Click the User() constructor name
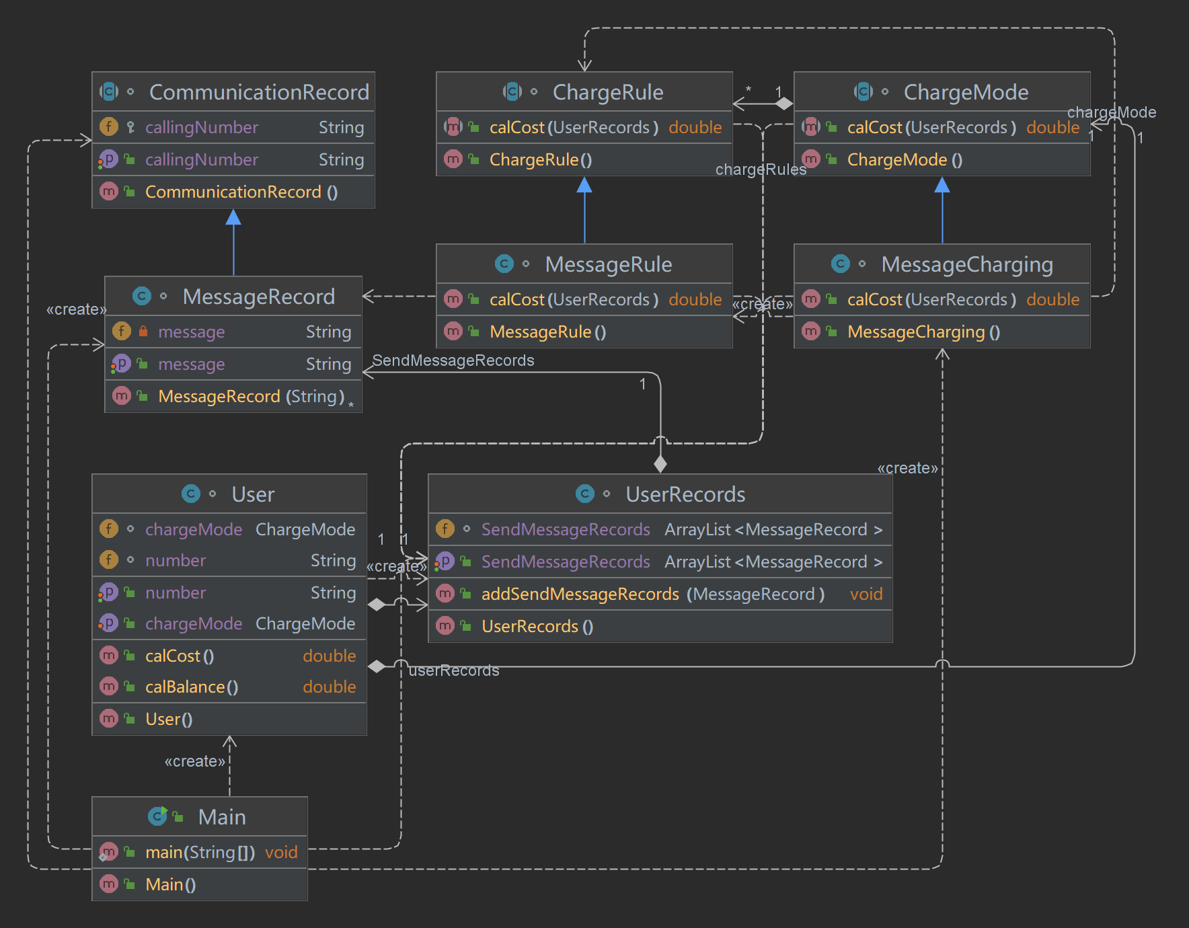 coord(169,719)
